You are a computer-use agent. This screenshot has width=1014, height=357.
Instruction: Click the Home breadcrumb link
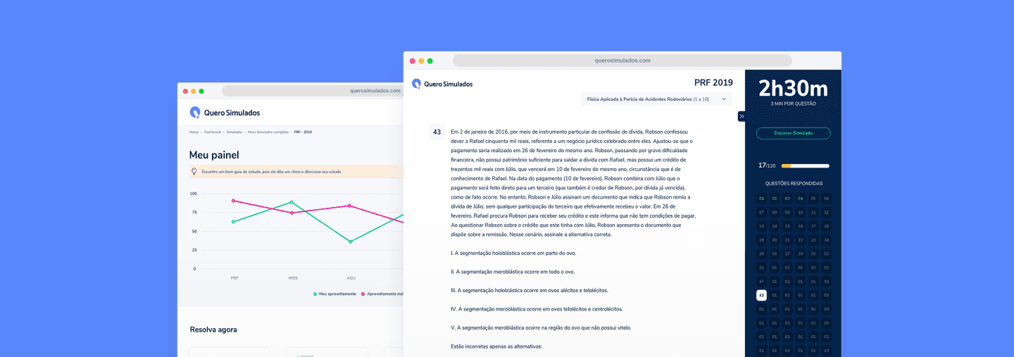[x=194, y=132]
